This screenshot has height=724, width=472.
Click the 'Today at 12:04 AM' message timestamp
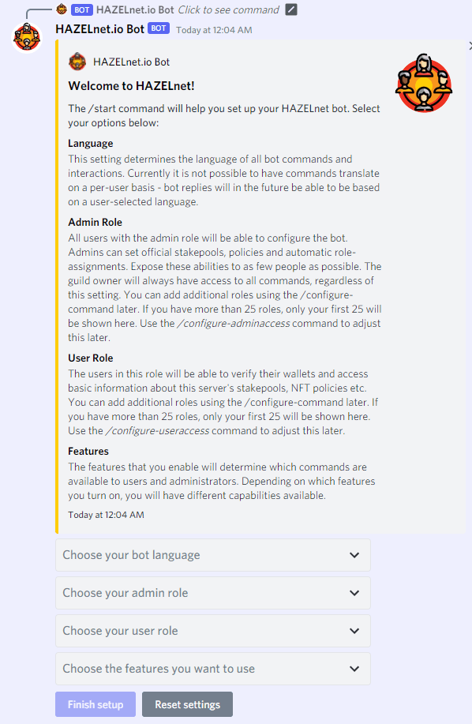[214, 30]
